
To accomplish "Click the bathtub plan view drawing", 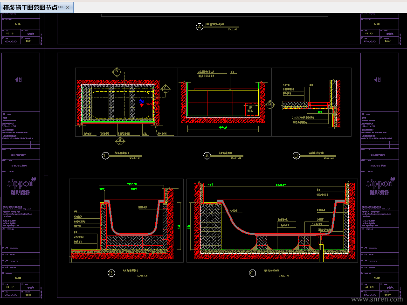I will 118,102.
